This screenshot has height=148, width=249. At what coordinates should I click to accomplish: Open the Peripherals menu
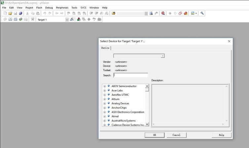[x=62, y=8]
